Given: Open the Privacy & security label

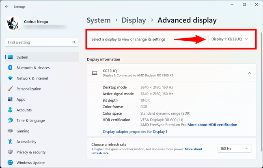Looking at the screenshot, I should tap(31, 152).
